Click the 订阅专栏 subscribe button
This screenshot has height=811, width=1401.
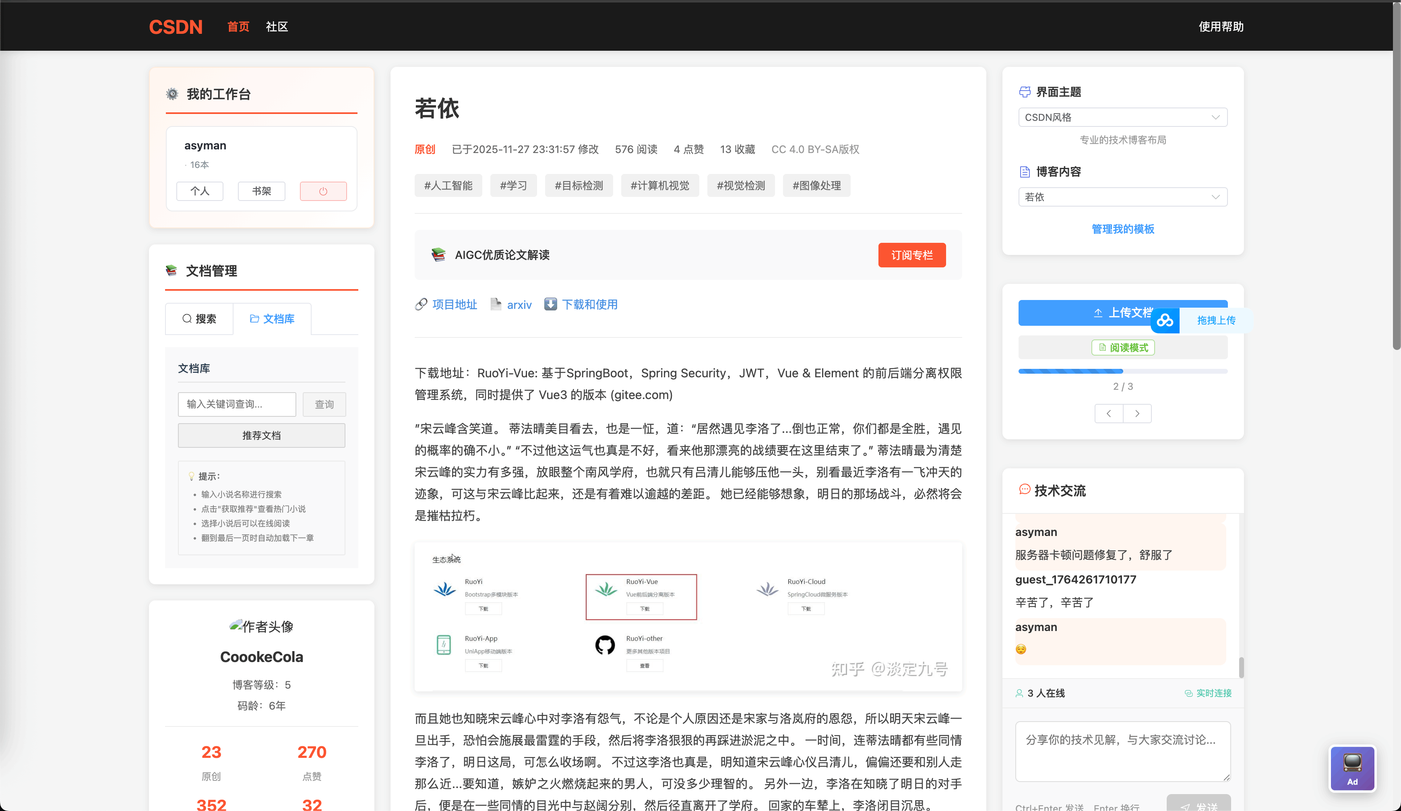pyautogui.click(x=912, y=255)
